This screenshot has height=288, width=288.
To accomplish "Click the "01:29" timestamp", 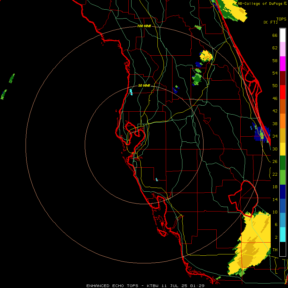I will pyautogui.click(x=197, y=286).
